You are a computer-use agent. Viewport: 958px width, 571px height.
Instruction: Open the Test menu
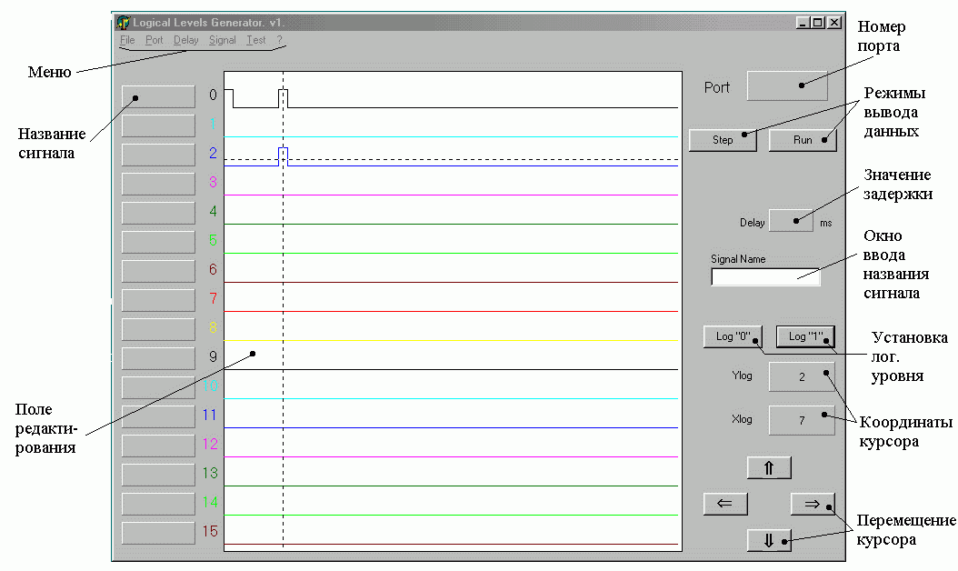pyautogui.click(x=255, y=41)
